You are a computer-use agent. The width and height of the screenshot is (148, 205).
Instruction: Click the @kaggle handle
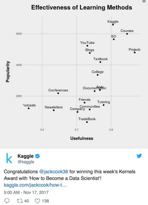click(26, 162)
